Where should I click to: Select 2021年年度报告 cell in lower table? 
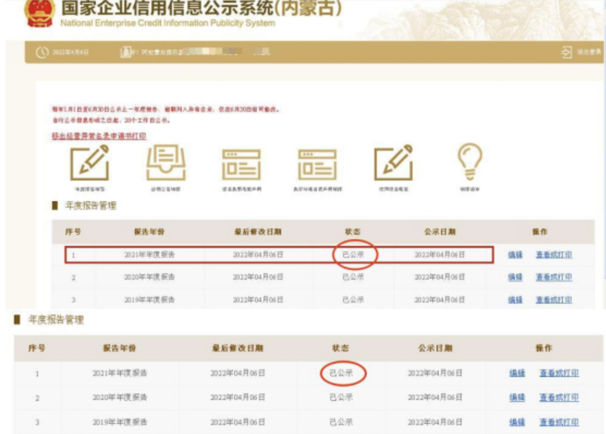(x=120, y=374)
